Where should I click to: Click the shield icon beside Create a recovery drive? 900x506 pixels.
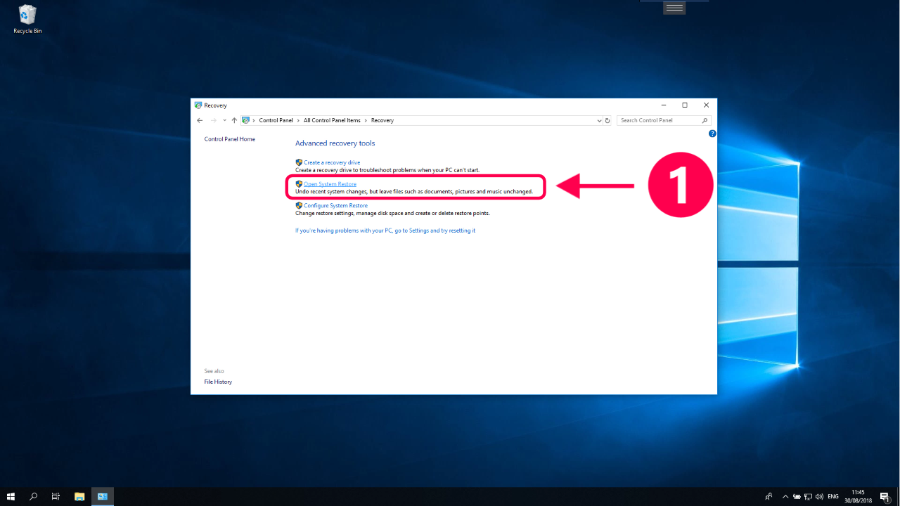coord(299,162)
